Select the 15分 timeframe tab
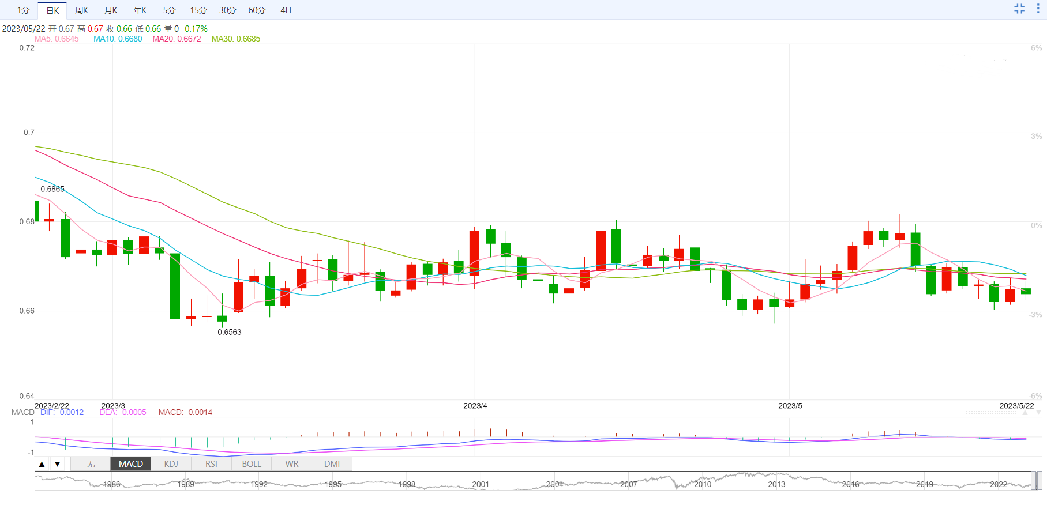1047x509 pixels. tap(198, 10)
